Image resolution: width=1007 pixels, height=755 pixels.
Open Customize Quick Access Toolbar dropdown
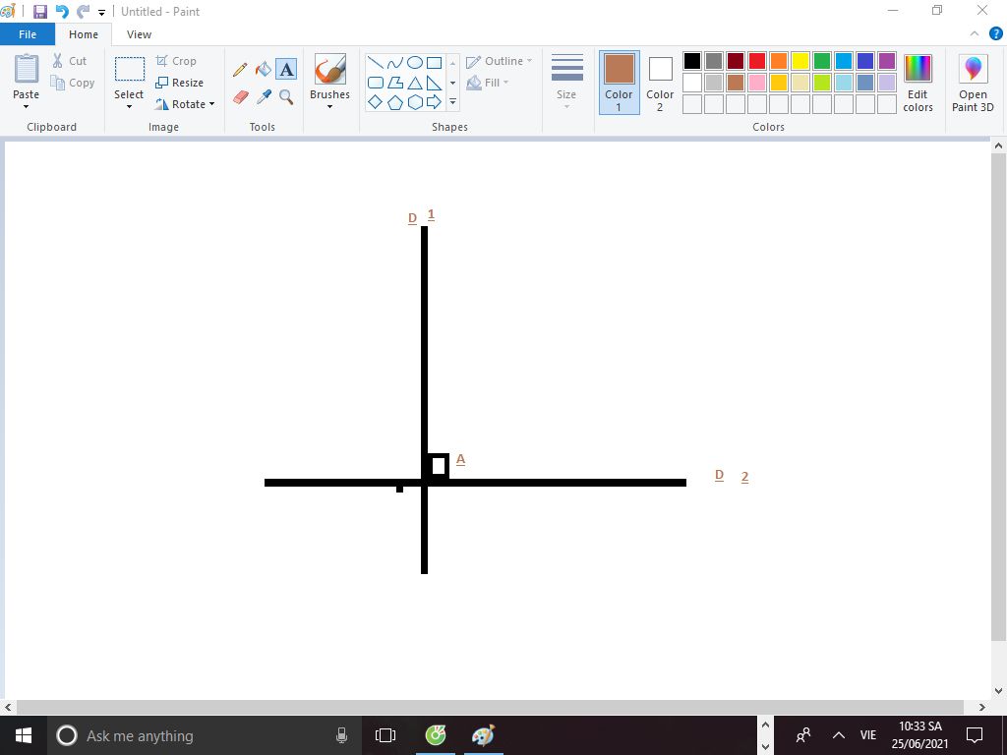[x=101, y=12]
